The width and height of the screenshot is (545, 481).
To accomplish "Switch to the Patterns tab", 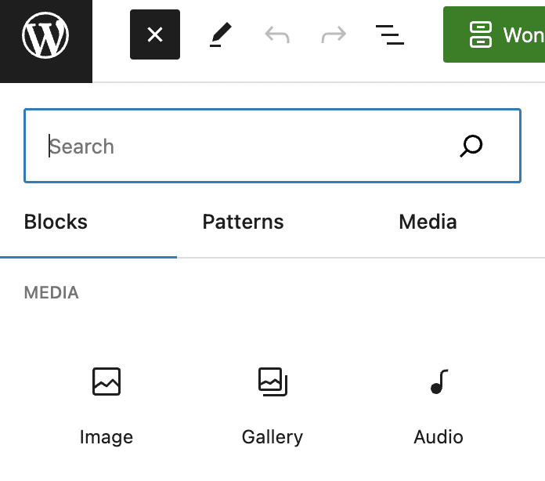I will (x=243, y=222).
